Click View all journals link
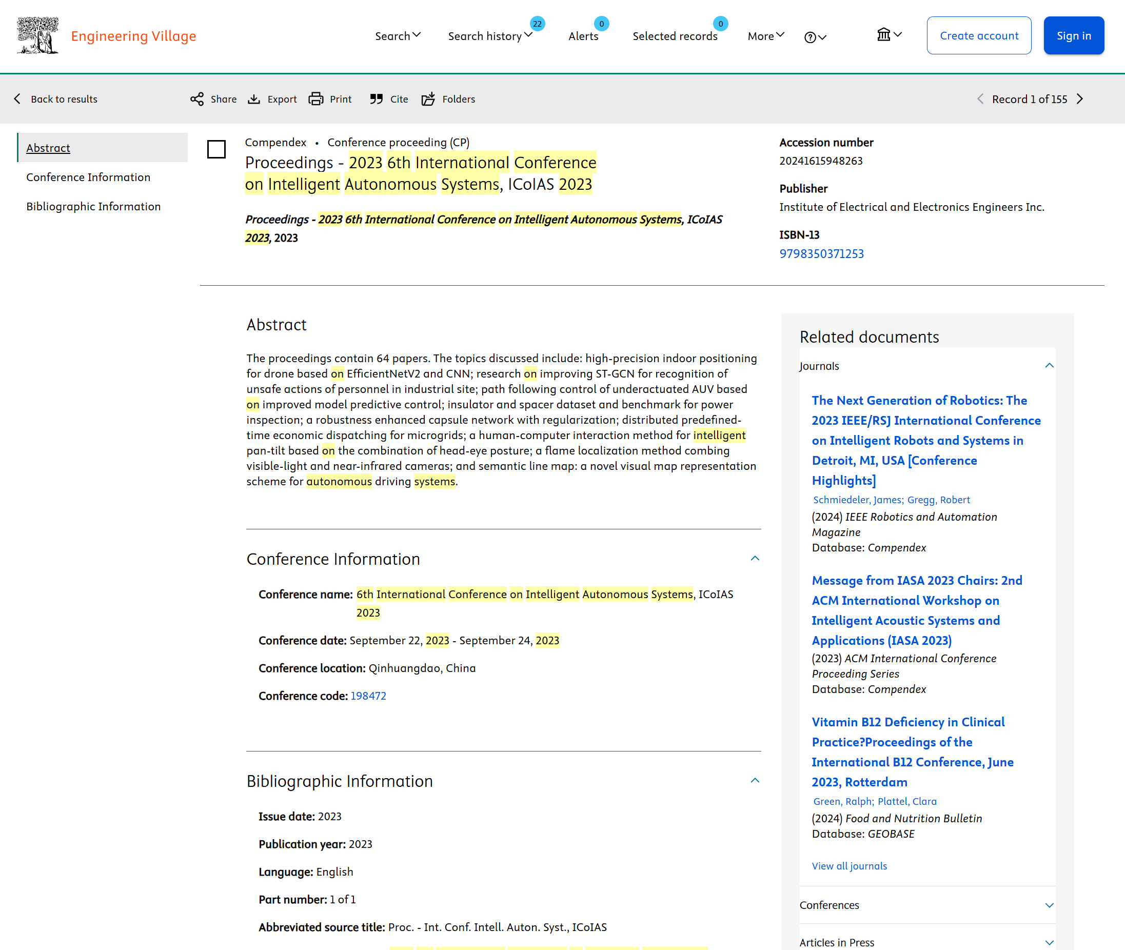 (x=850, y=866)
